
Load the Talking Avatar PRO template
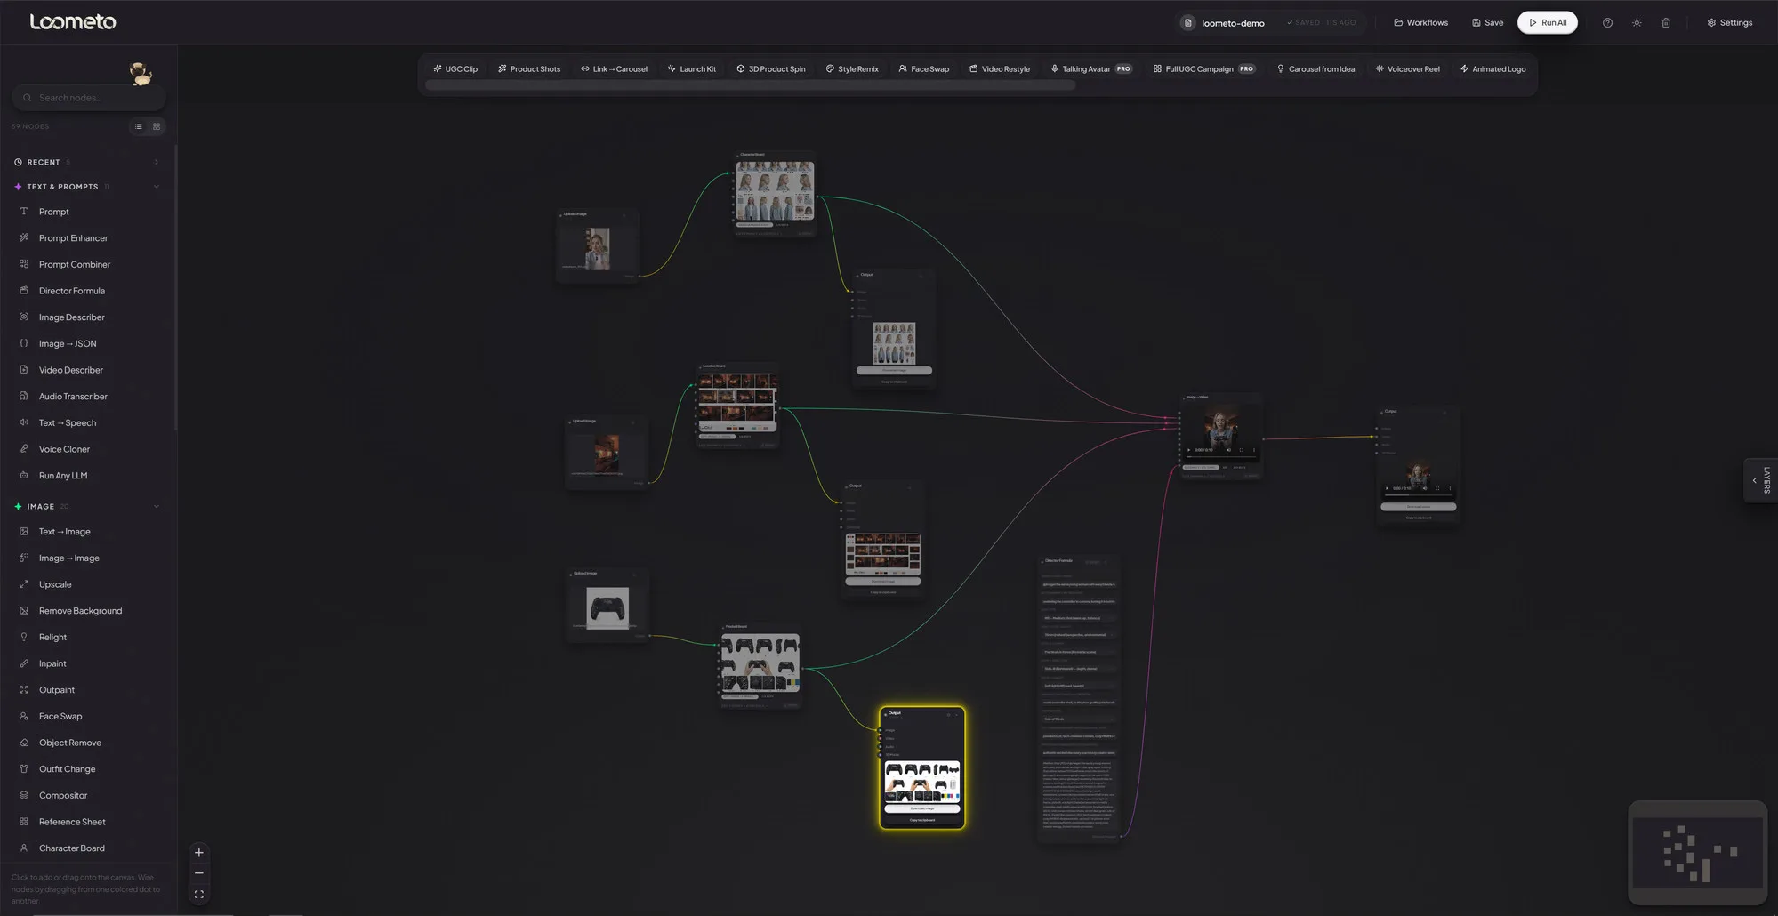(x=1090, y=69)
